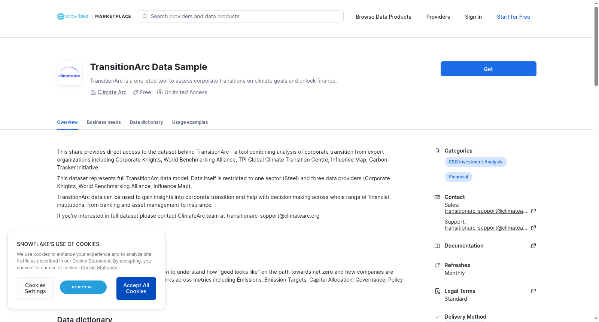Click the Contact envelope icon

437,197
